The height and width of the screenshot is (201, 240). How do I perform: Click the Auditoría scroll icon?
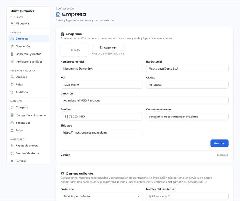click(12, 92)
